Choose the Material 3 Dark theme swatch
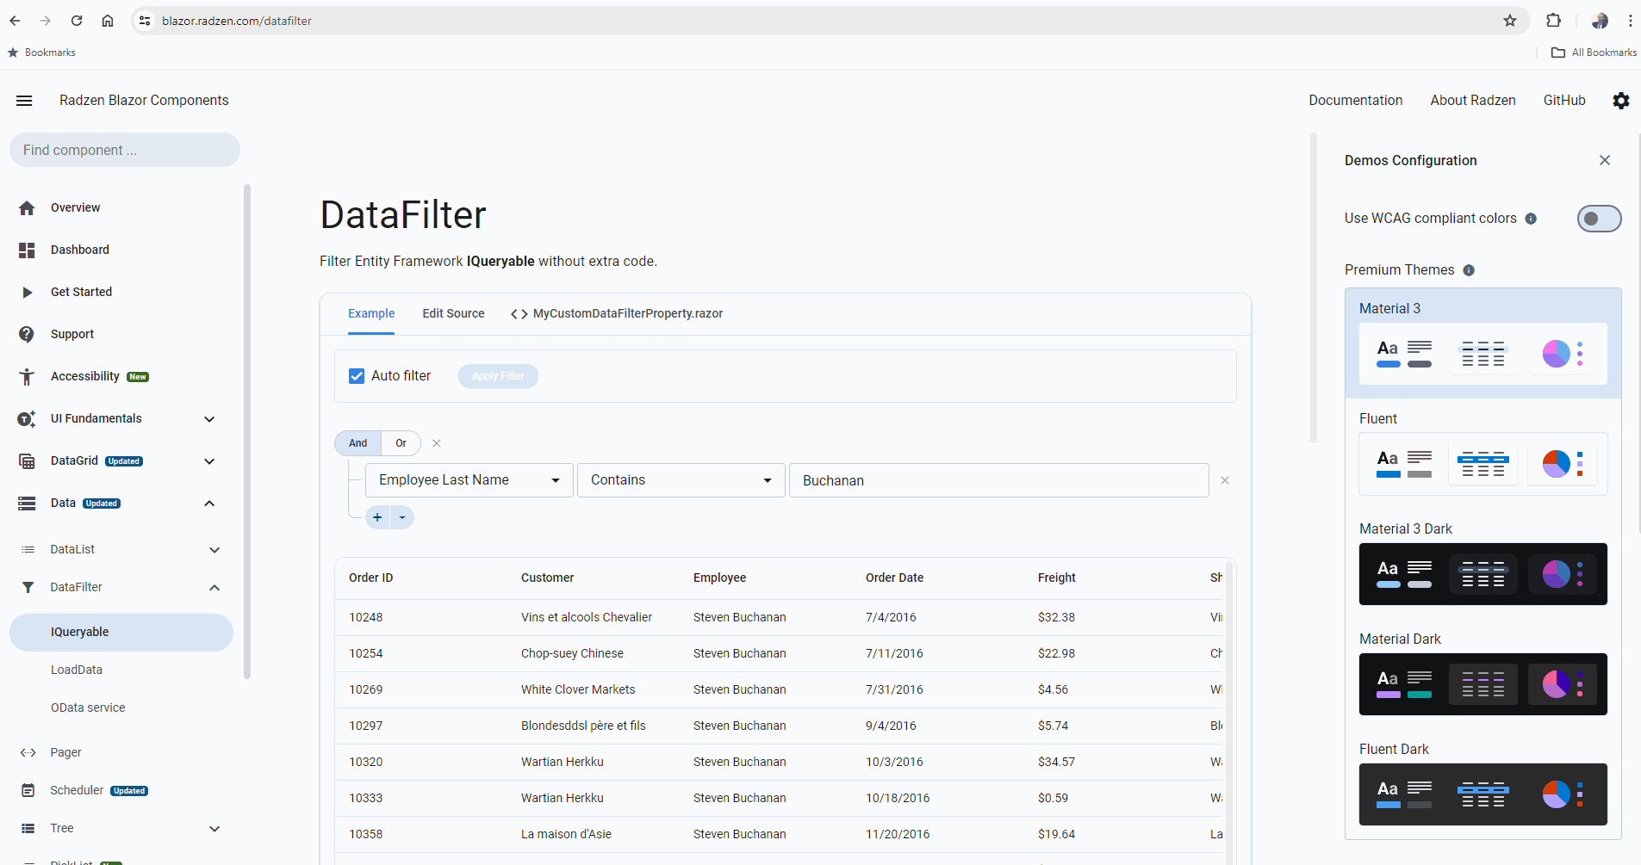Screen dimensions: 1641x865 point(1483,574)
